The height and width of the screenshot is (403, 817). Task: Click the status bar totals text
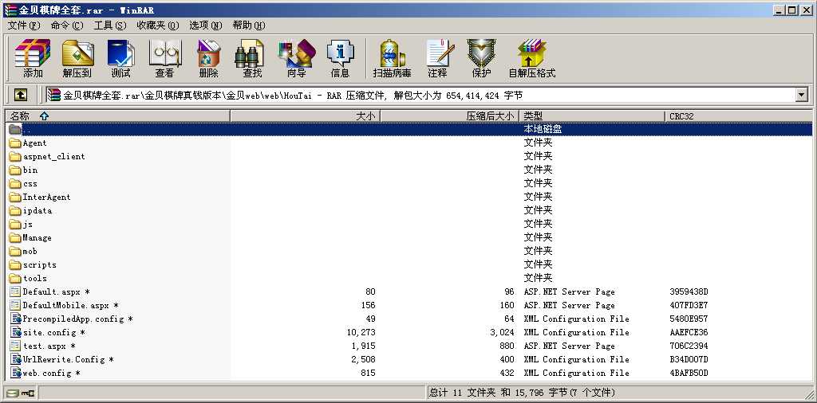522,393
